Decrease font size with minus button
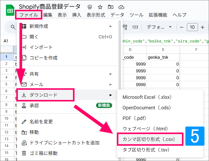 click(181, 27)
